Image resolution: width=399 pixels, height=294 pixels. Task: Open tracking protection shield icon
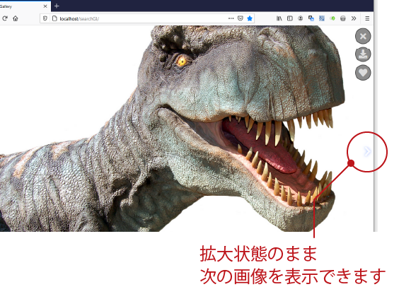coord(45,18)
